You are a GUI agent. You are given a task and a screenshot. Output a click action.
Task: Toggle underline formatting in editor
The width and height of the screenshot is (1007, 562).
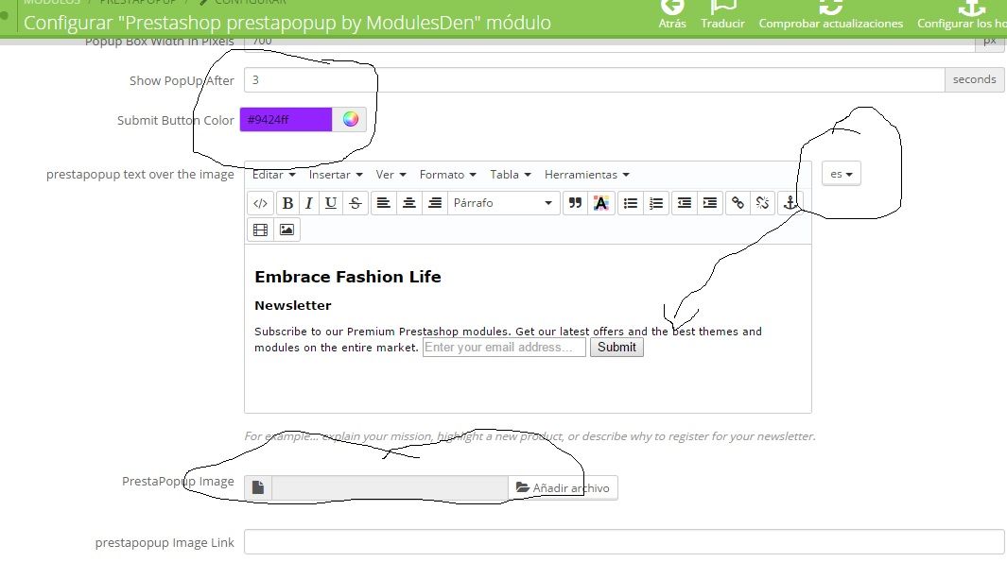pos(331,203)
